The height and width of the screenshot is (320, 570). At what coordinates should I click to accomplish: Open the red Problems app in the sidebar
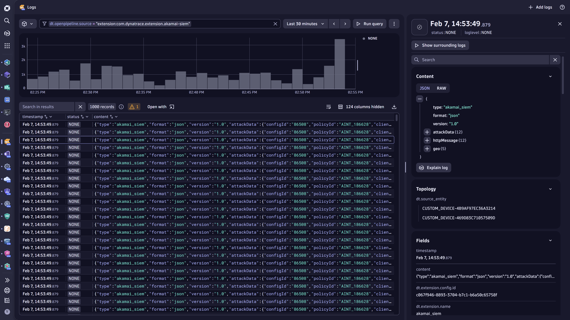(7, 124)
